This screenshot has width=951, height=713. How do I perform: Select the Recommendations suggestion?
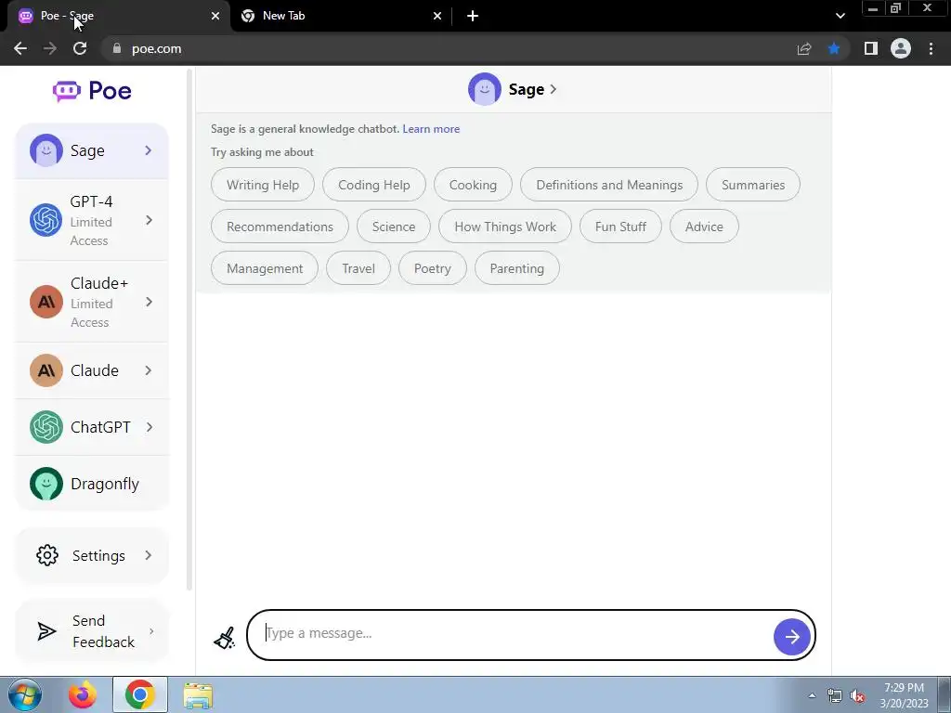[280, 227]
